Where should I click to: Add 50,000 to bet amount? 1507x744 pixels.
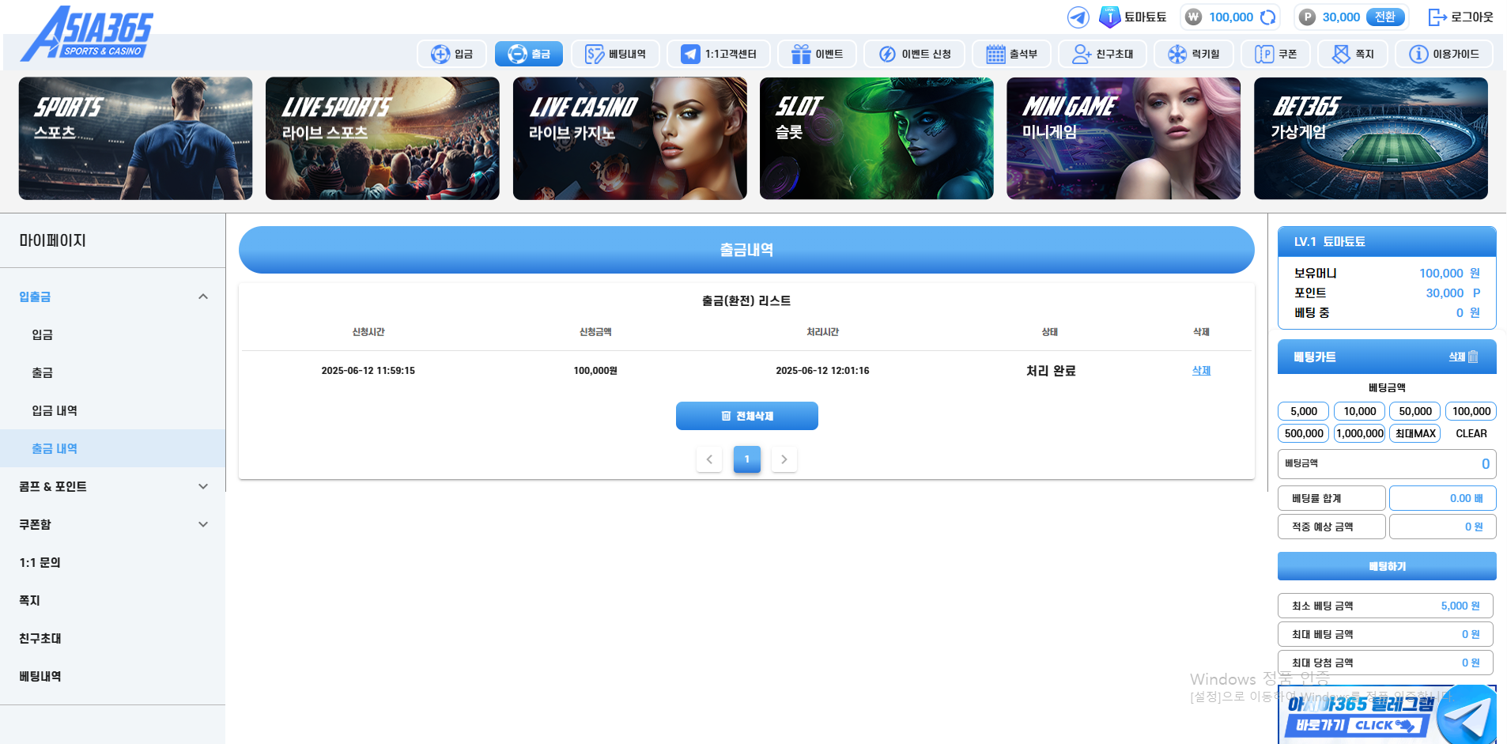coord(1414,411)
